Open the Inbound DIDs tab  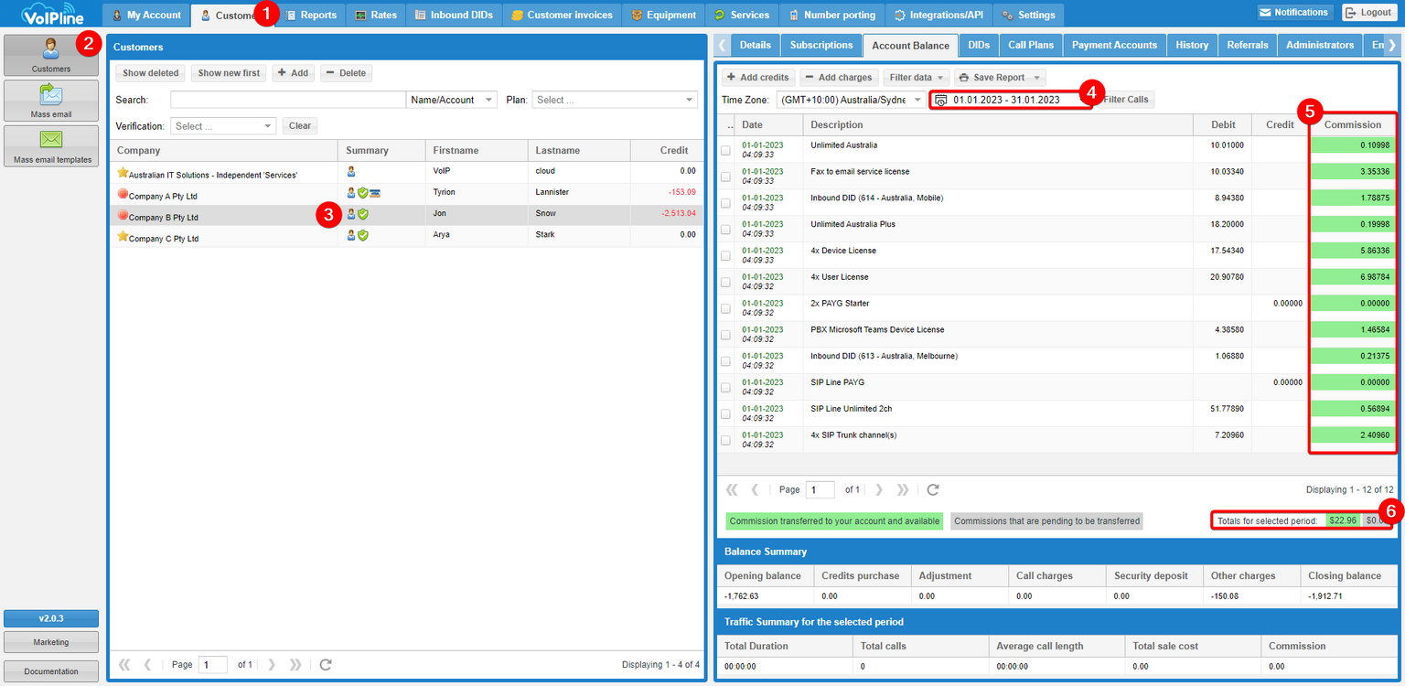[x=454, y=16]
